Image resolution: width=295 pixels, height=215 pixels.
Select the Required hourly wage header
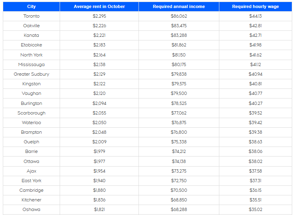coord(255,6)
